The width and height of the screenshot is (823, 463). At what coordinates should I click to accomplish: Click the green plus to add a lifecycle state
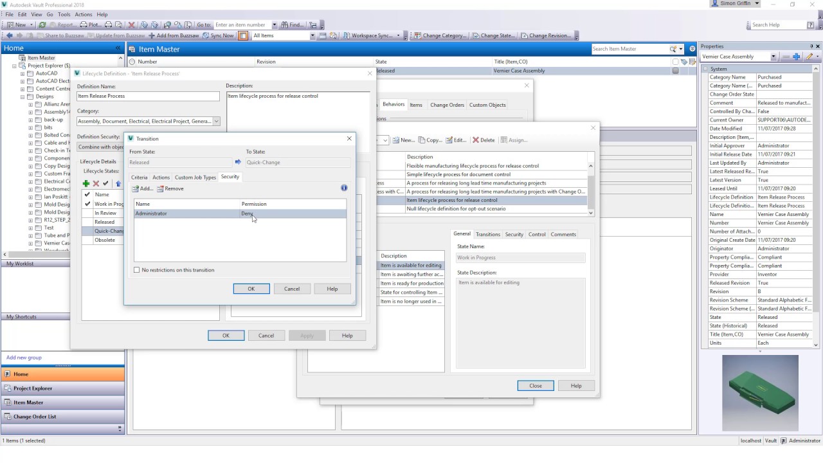point(86,184)
